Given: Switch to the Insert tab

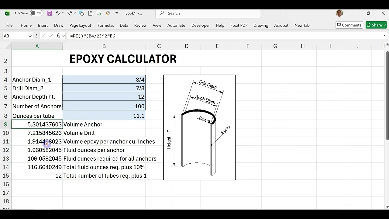Looking at the screenshot, I should click(x=43, y=25).
